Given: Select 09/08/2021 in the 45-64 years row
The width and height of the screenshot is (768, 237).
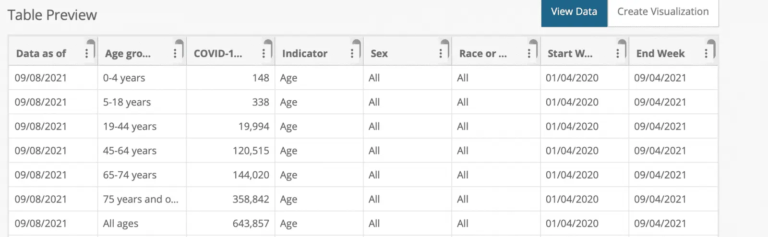Looking at the screenshot, I should click(x=41, y=151).
